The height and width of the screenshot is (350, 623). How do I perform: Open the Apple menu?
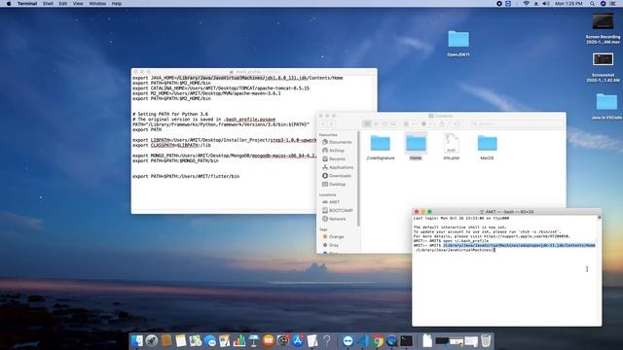pyautogui.click(x=9, y=4)
